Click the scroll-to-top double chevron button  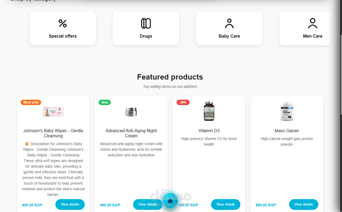click(x=170, y=201)
